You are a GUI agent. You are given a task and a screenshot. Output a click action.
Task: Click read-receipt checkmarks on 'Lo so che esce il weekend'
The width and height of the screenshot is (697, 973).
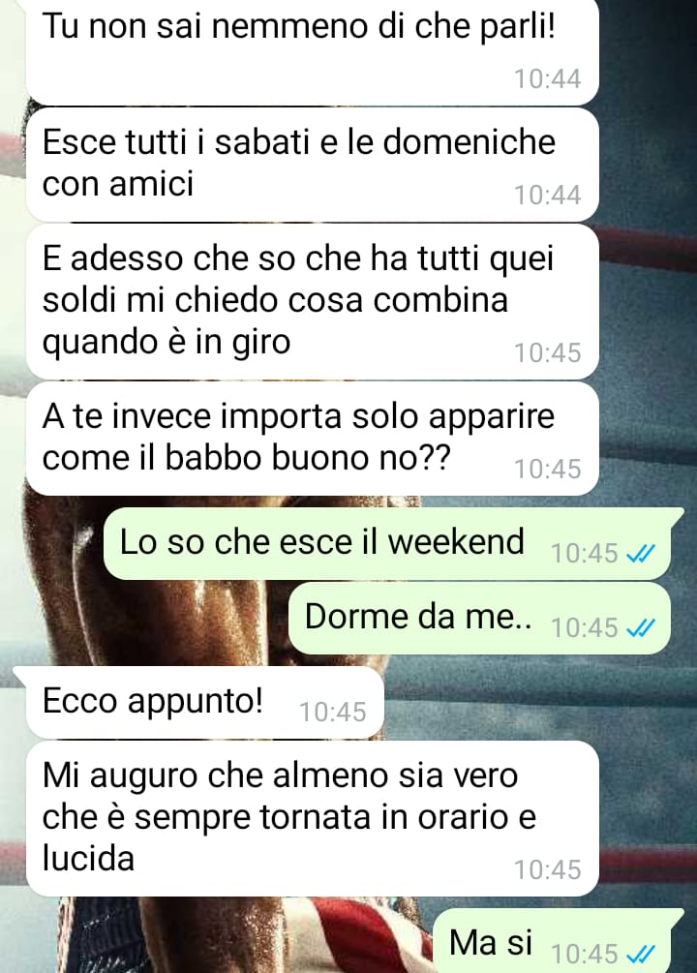[641, 553]
